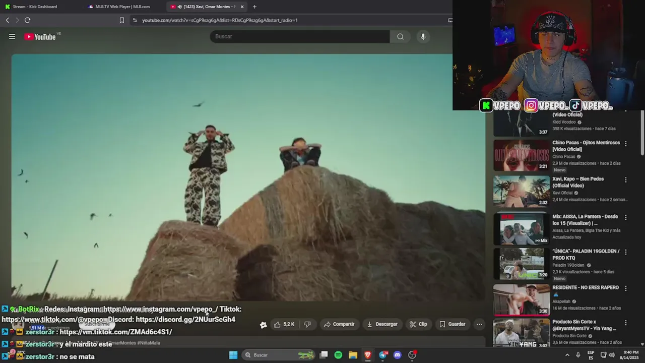645x363 pixels.
Task: Like the video (5,2 K)
Action: coord(284,324)
